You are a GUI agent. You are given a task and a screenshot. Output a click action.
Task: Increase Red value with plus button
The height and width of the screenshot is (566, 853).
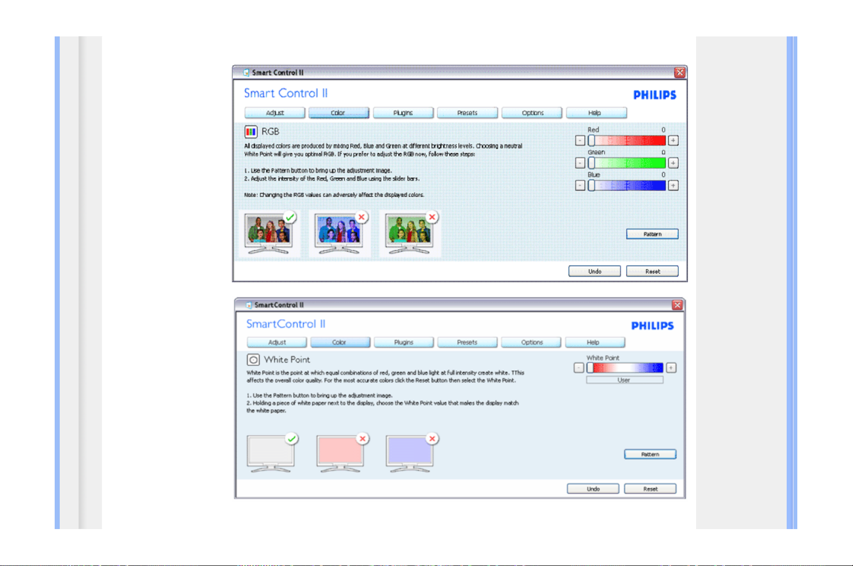pos(673,141)
